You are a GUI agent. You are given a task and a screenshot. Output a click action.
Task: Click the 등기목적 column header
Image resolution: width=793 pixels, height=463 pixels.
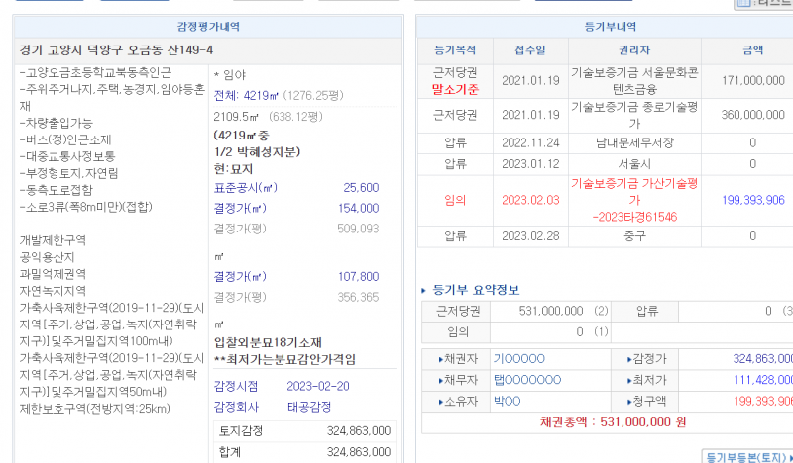455,49
